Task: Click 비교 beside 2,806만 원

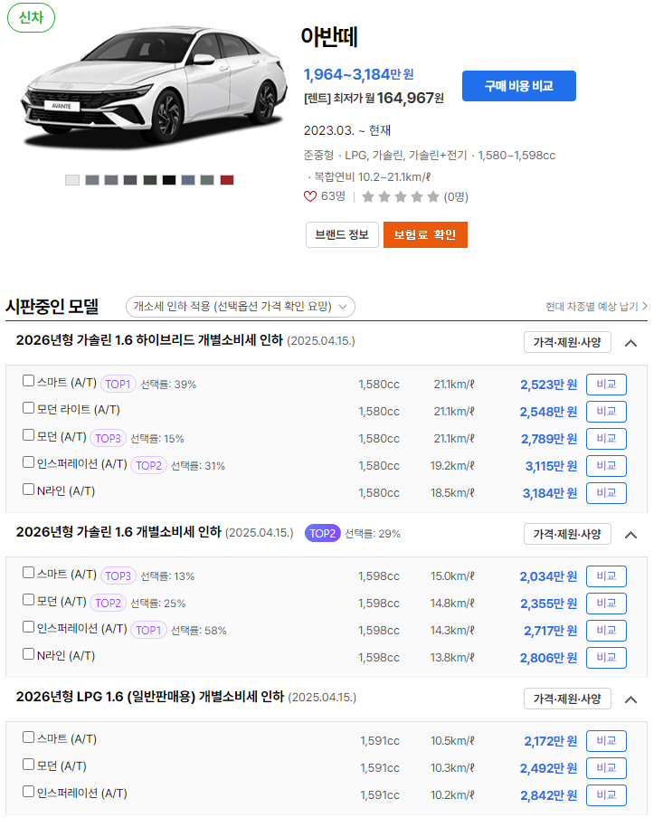Action: tap(606, 658)
